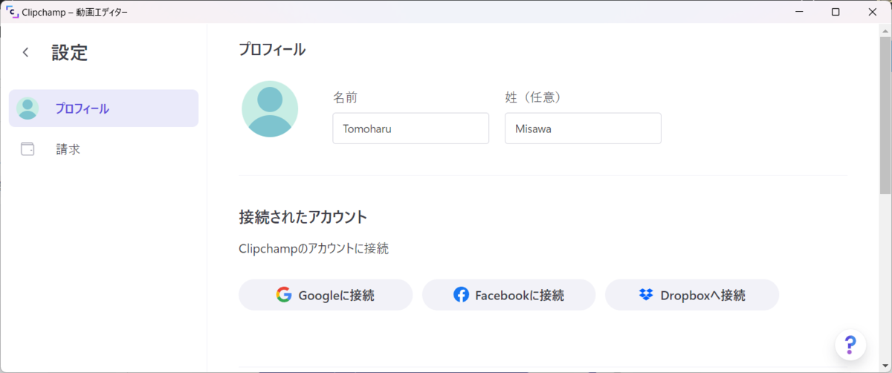The width and height of the screenshot is (892, 373).
Task: Click the 接続されたアカウント heading
Action: pyautogui.click(x=303, y=218)
